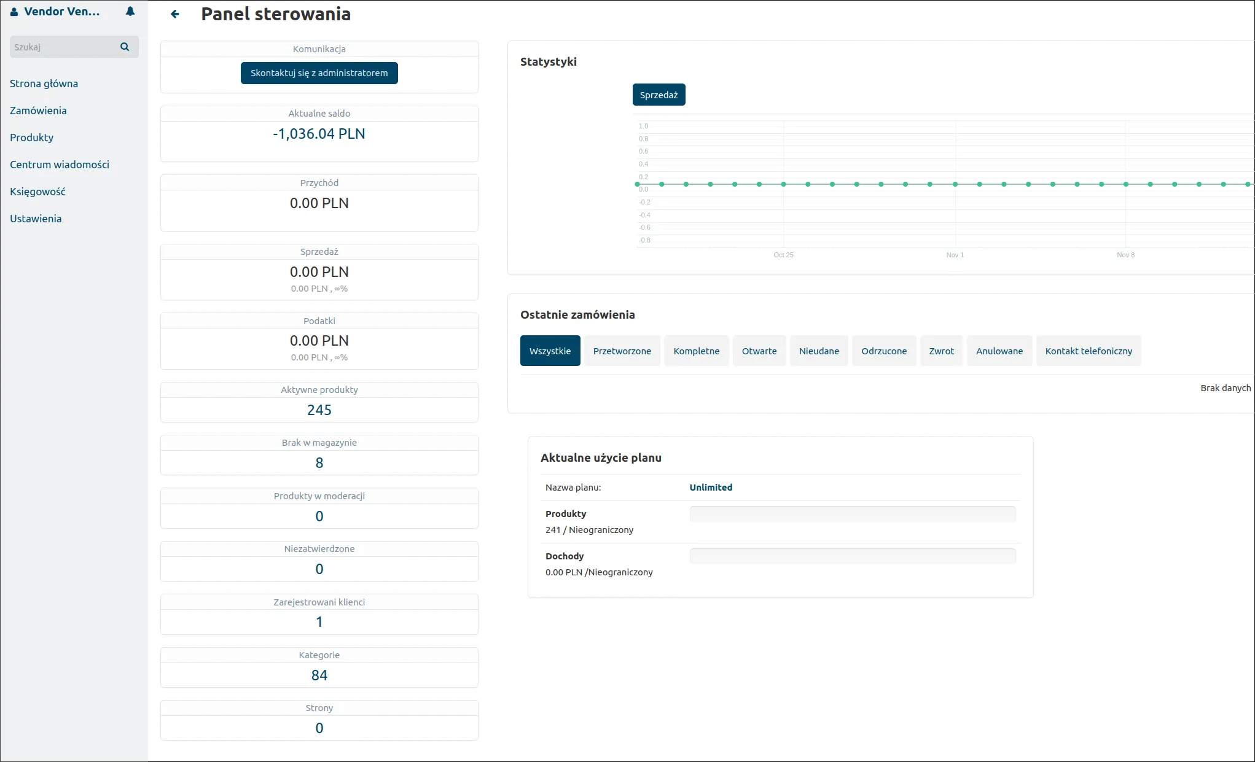
Task: Click the Unlimited plan name link
Action: pos(711,487)
